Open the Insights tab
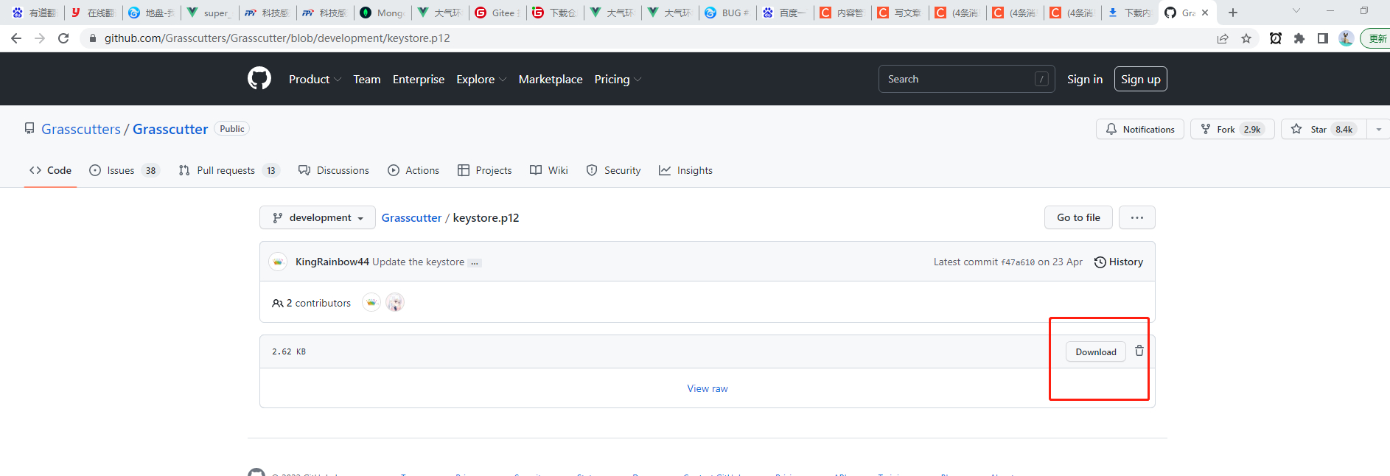The image size is (1390, 476). [x=686, y=170]
